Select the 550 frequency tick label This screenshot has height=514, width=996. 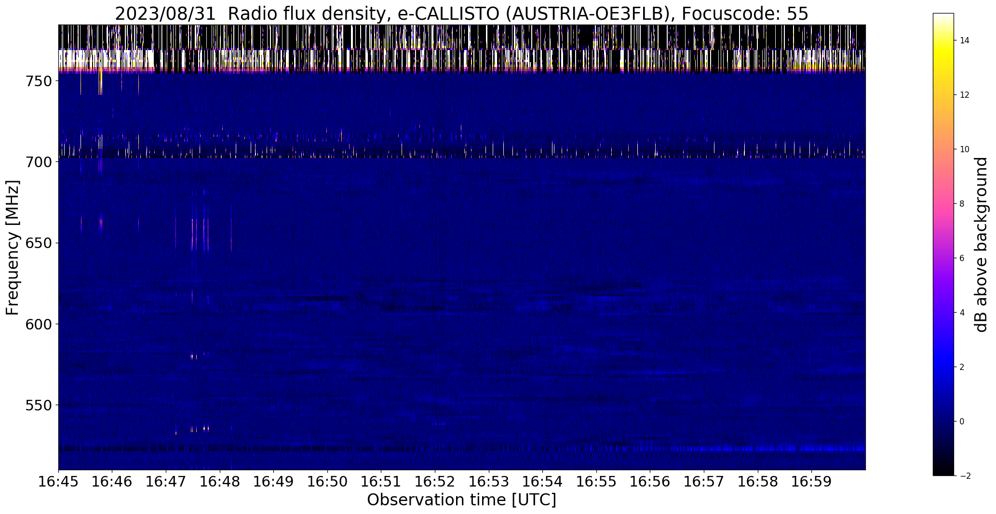38,405
